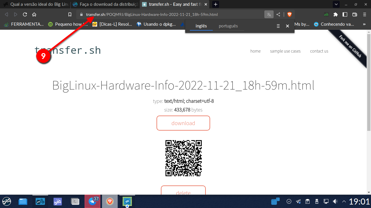The image size is (371, 208).
Task: Switch to Brave browser taskbar icon
Action: click(x=110, y=201)
